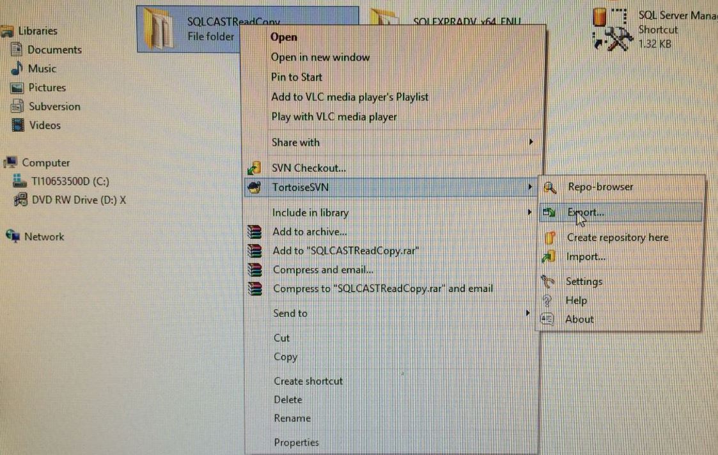Open TortoiseSVN Help entry
Image resolution: width=718 pixels, height=455 pixels.
[x=577, y=300]
